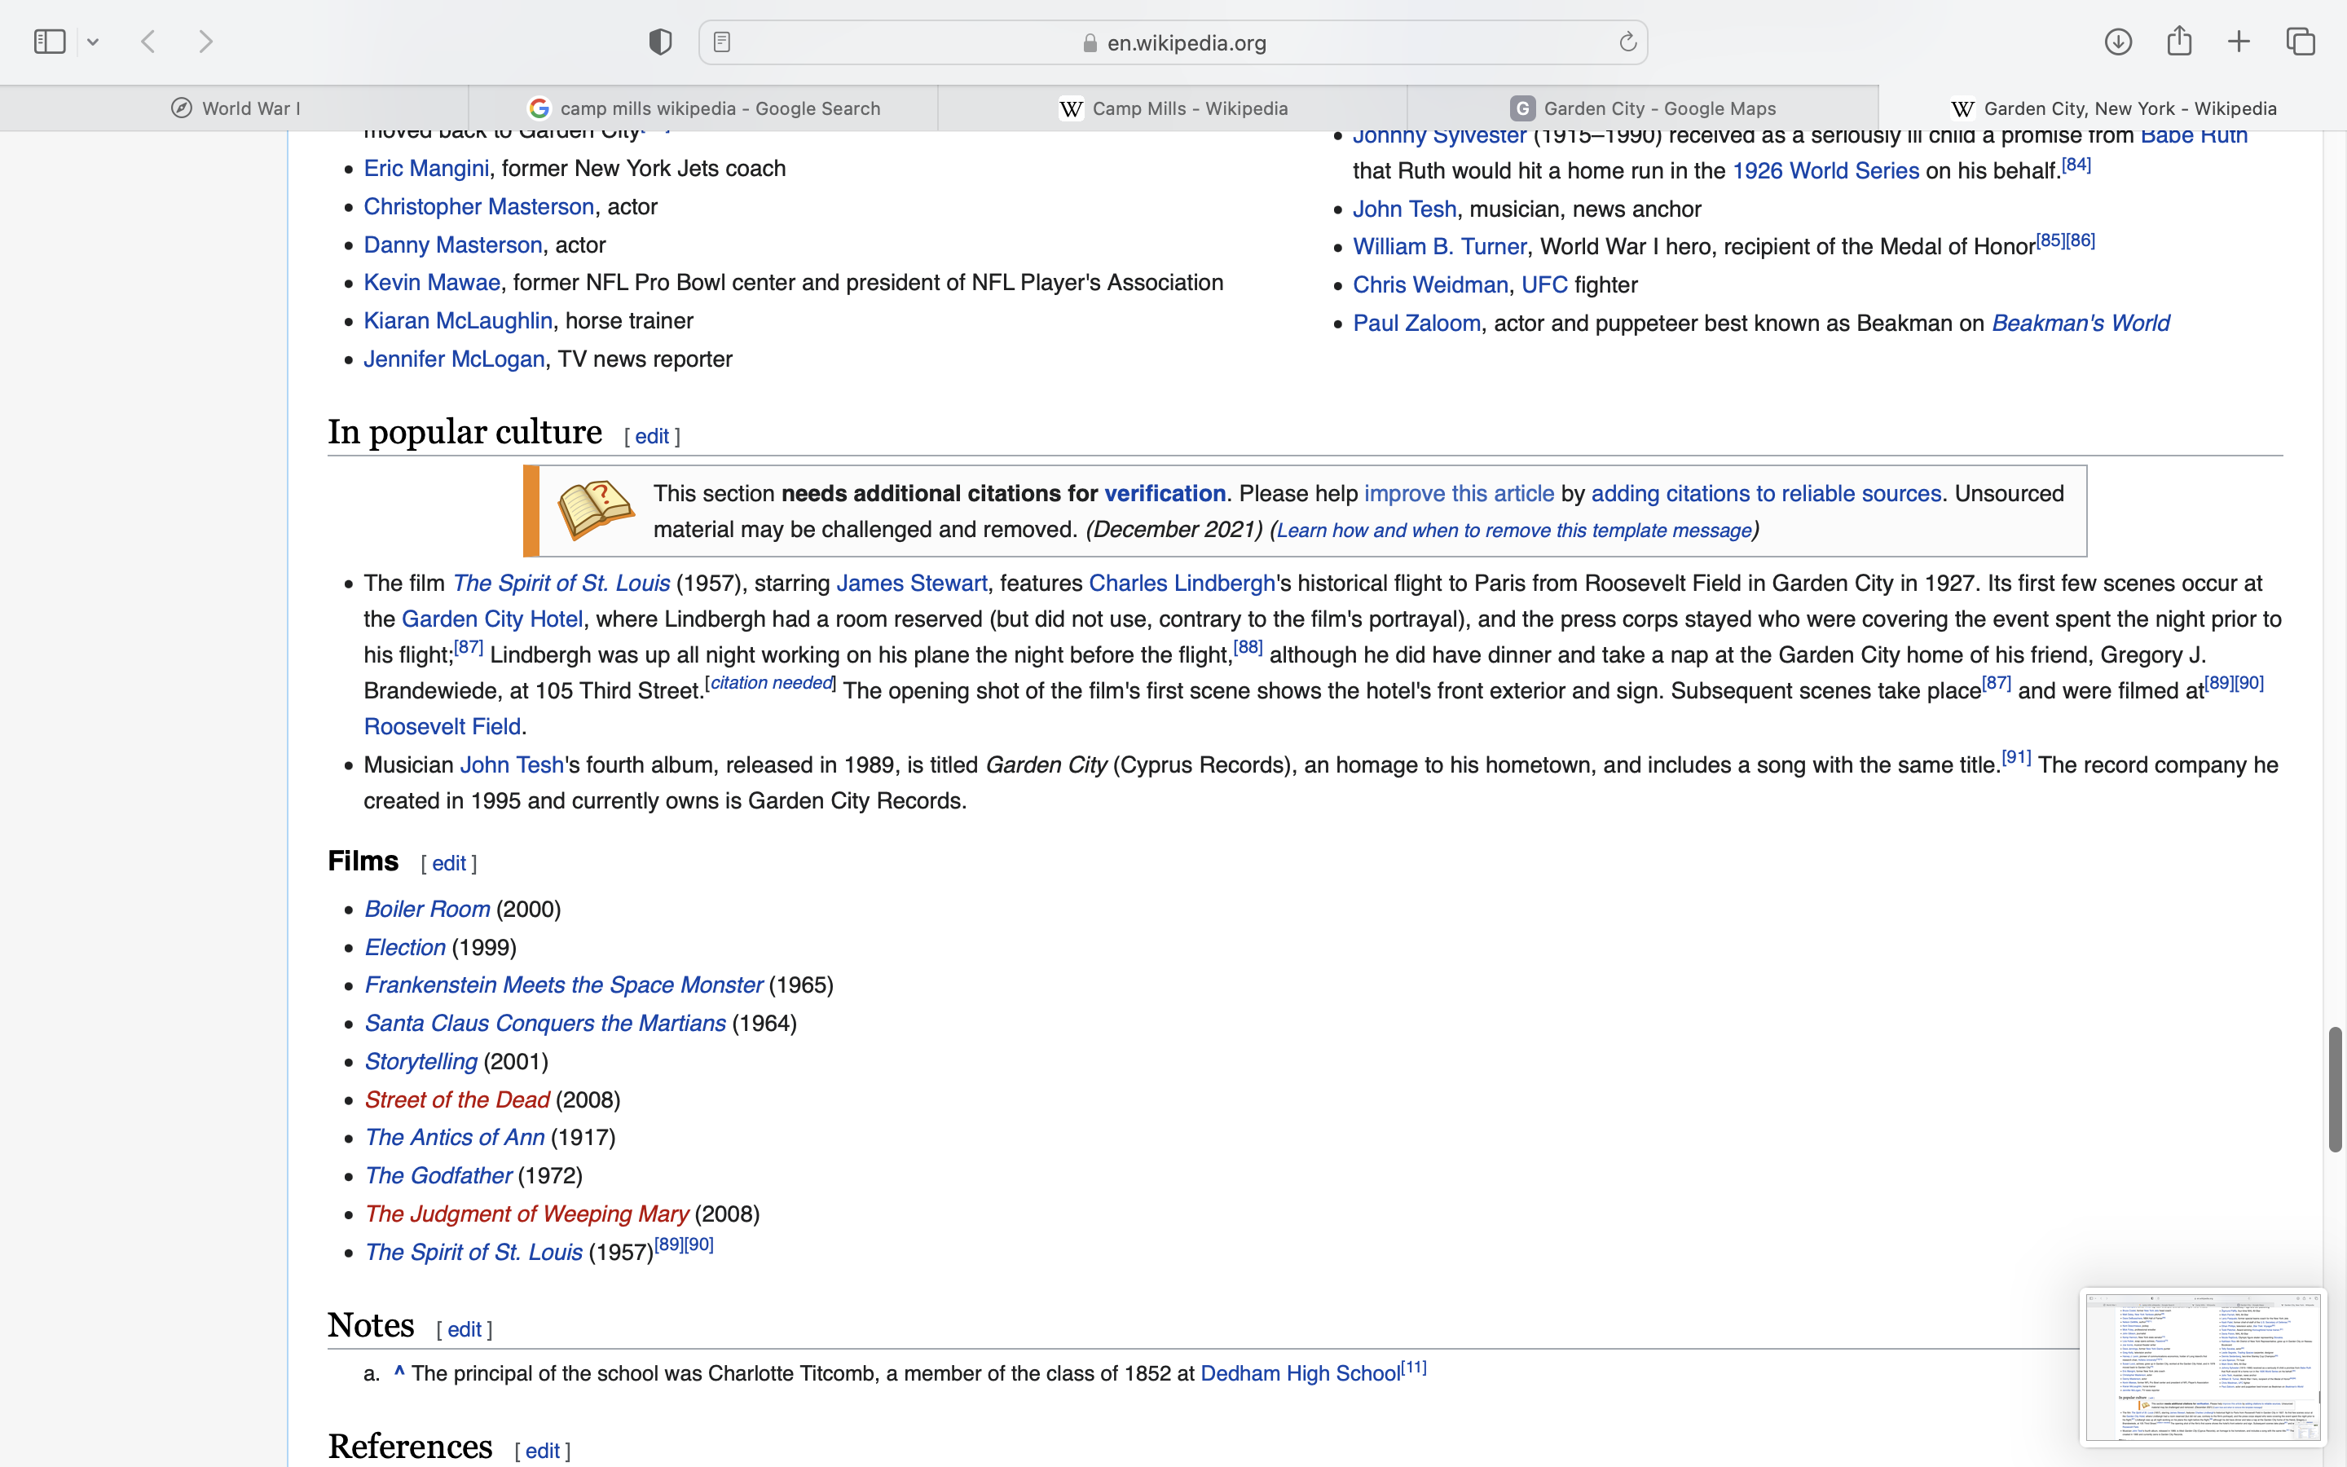
Task: Select the Garden City - Google Maps tab
Action: pos(1643,108)
